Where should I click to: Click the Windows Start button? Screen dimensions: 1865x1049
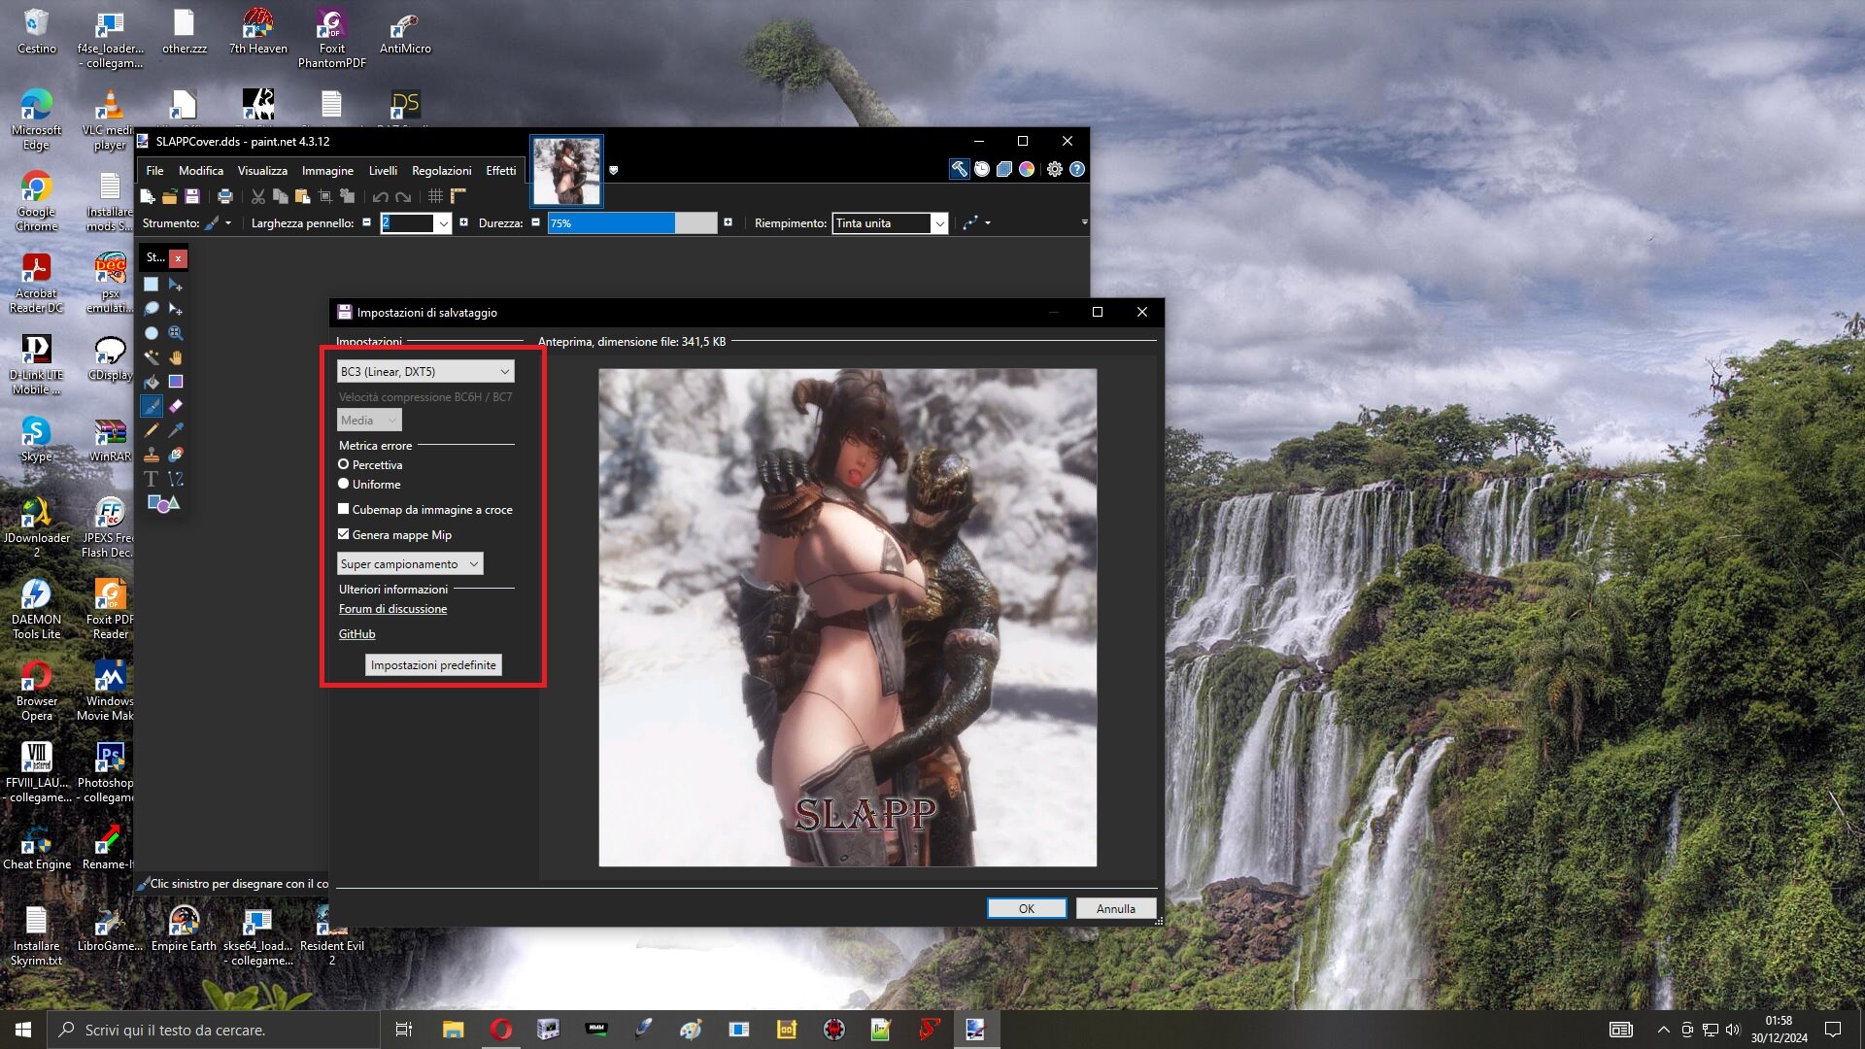[23, 1030]
